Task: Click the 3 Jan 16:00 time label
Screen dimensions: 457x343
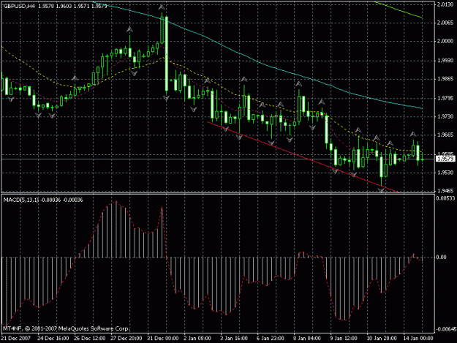Action: pos(234,339)
